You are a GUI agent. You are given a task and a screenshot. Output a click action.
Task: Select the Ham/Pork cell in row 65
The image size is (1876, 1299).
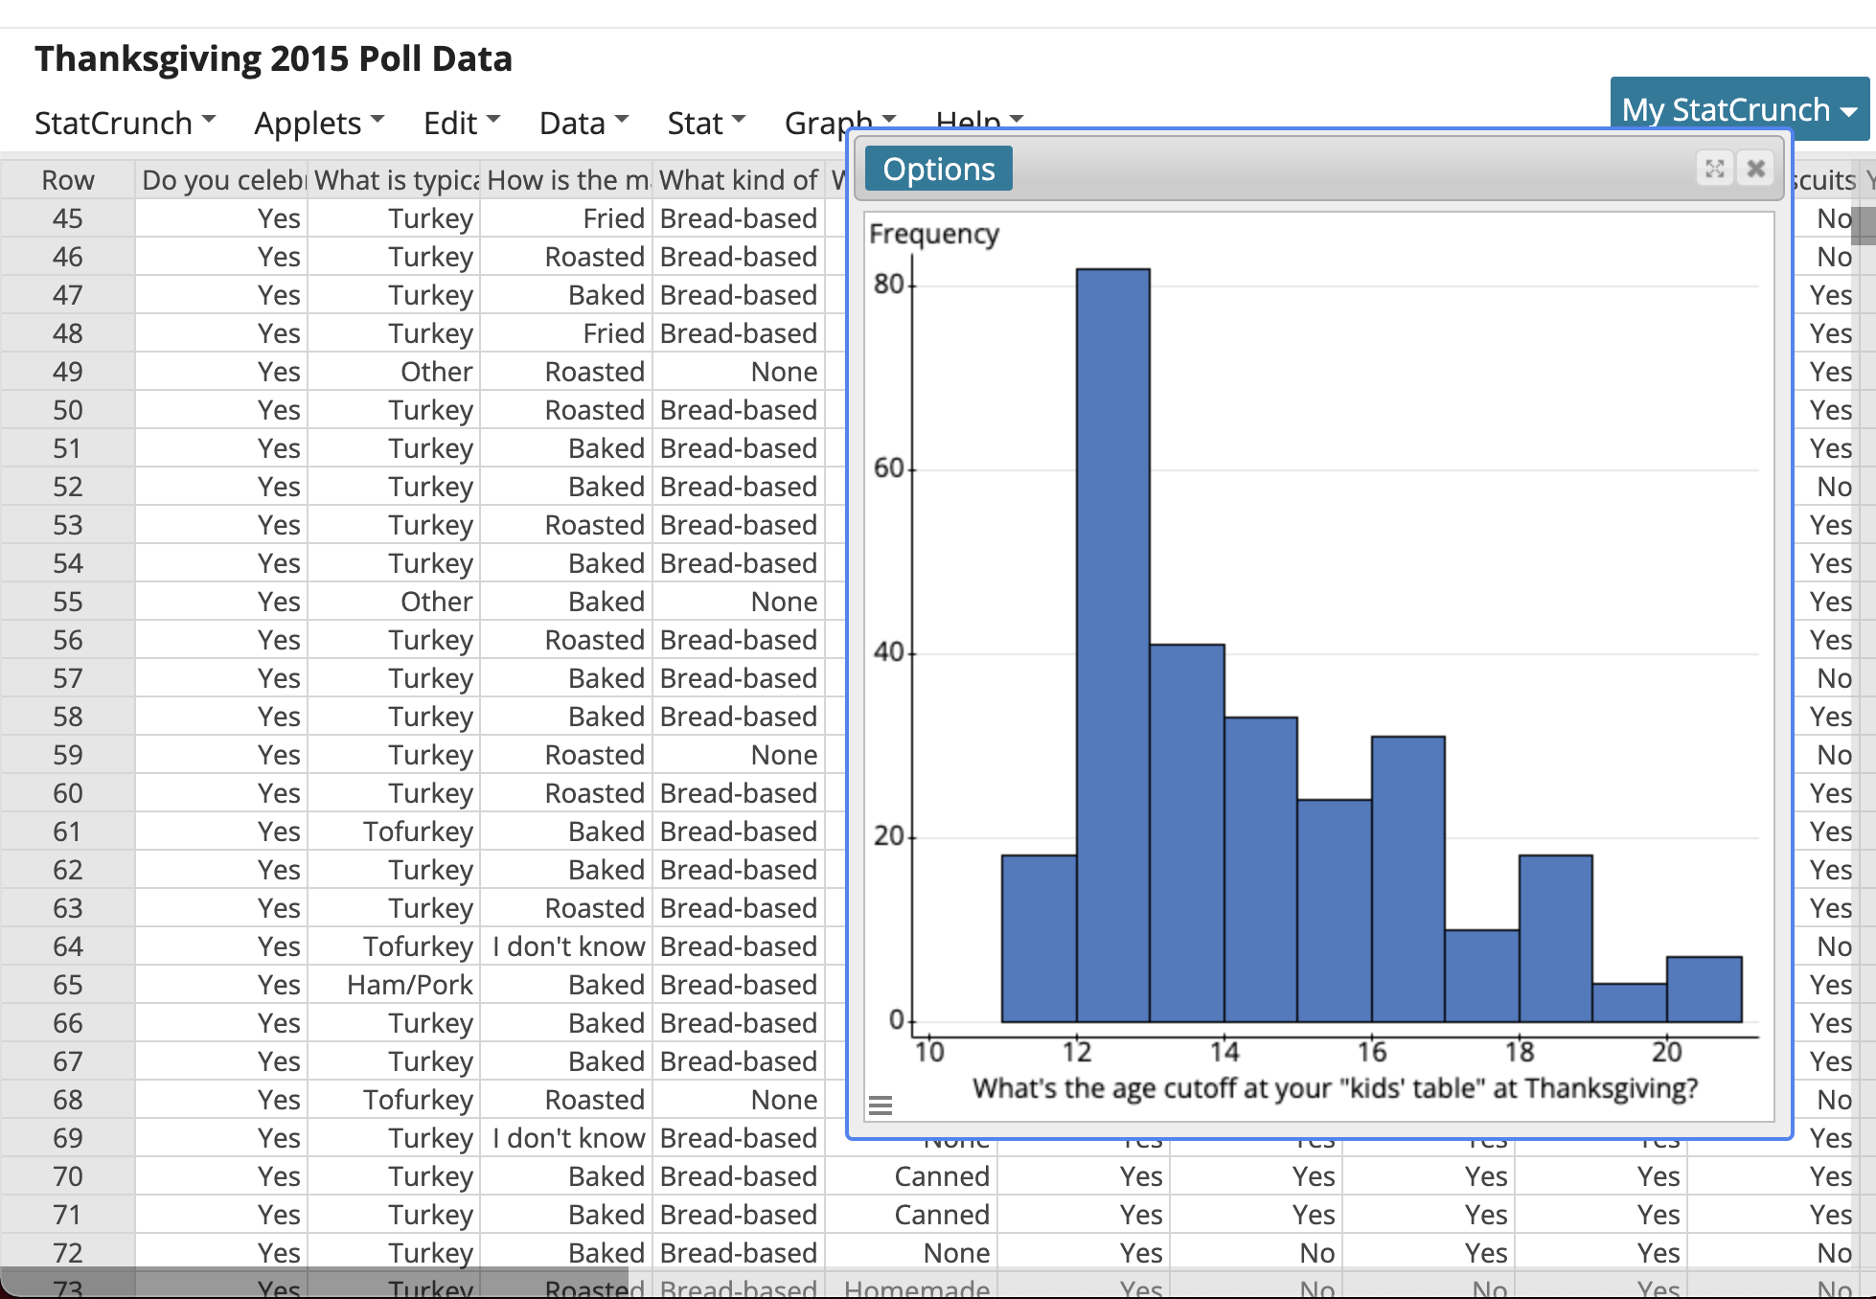[409, 985]
